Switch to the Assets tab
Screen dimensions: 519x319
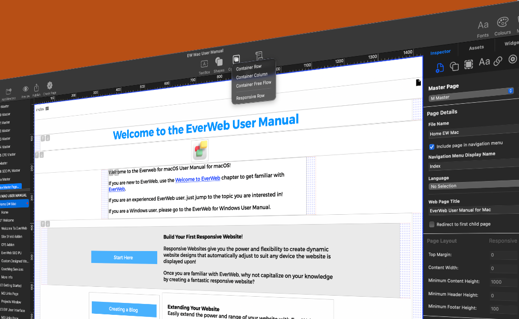[x=476, y=47]
